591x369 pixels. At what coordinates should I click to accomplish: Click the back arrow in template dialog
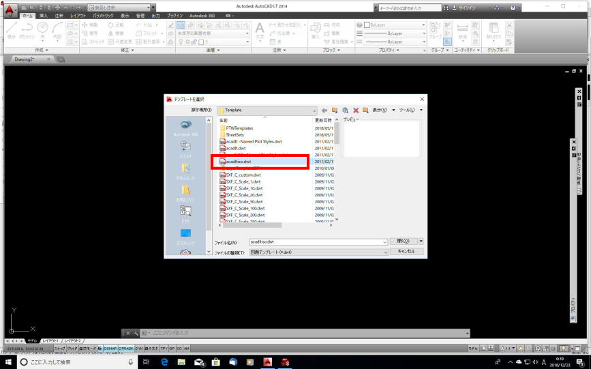324,110
